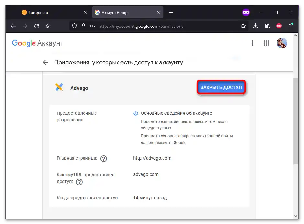Go back from apps access page
This screenshot has width=304, height=224.
point(45,62)
